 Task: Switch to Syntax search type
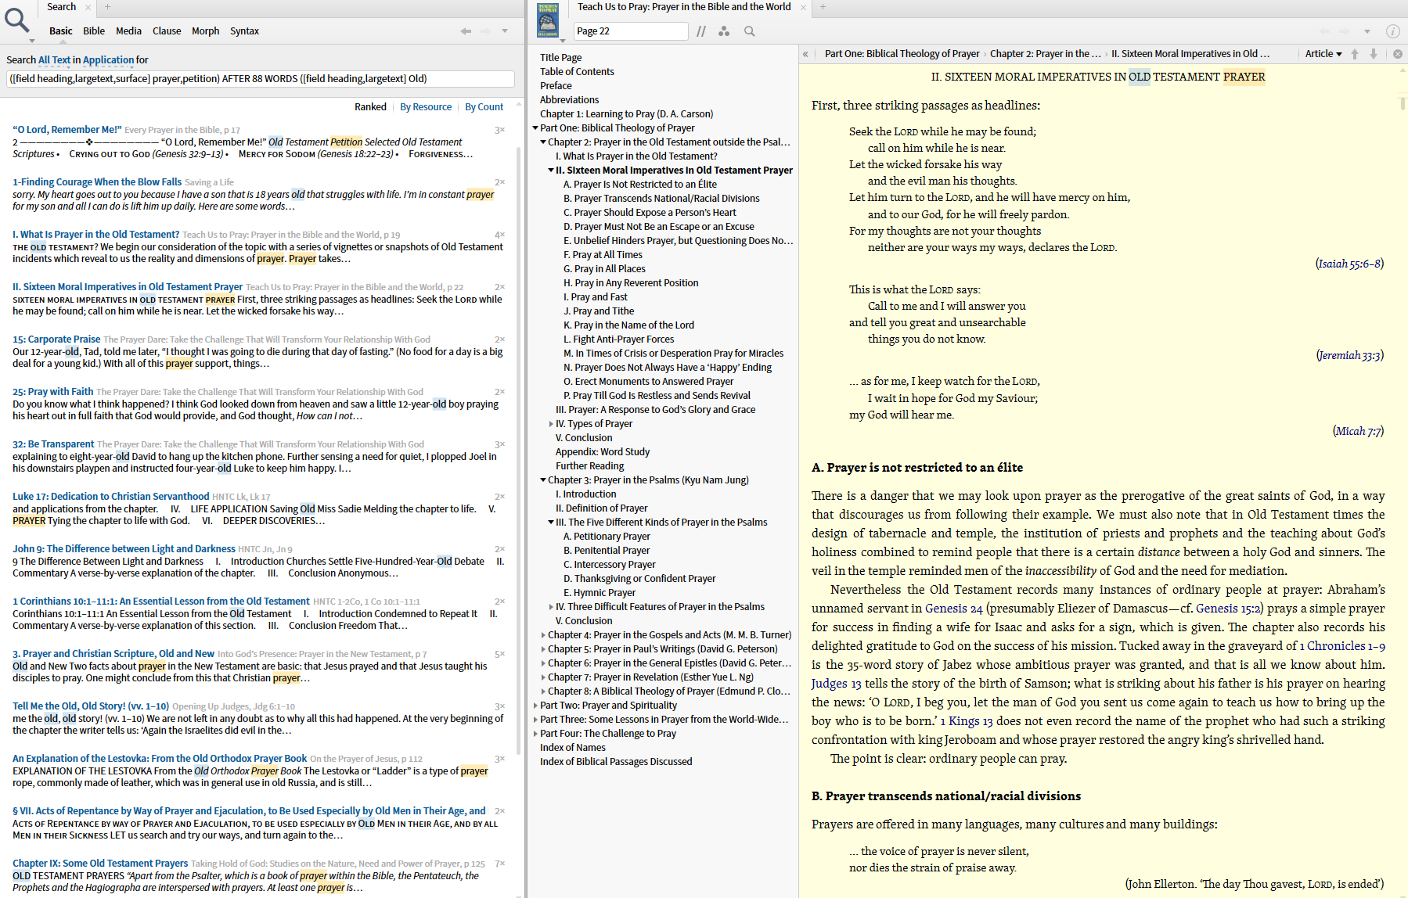coord(244,31)
